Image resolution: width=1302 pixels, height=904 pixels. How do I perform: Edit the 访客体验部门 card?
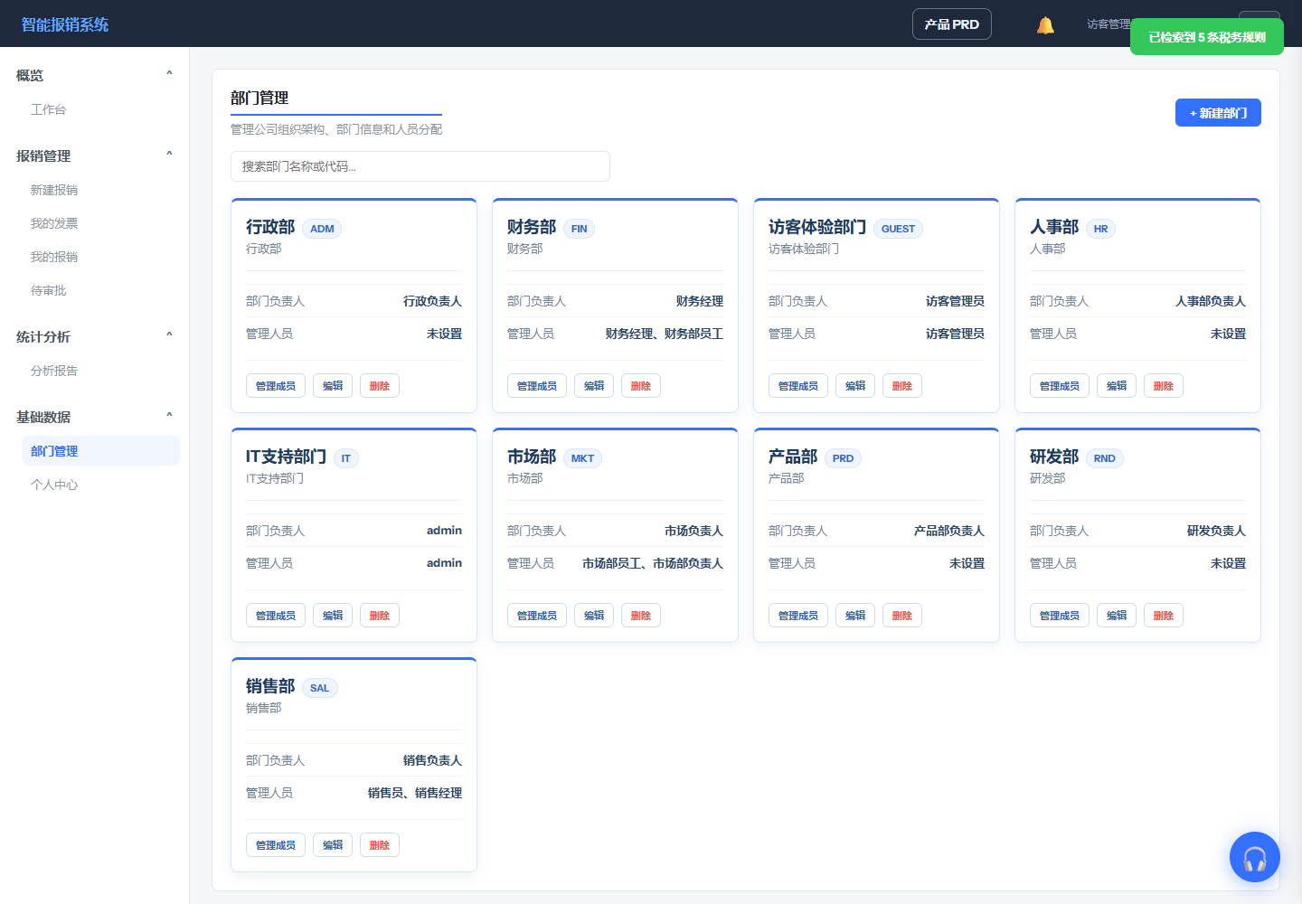point(855,386)
